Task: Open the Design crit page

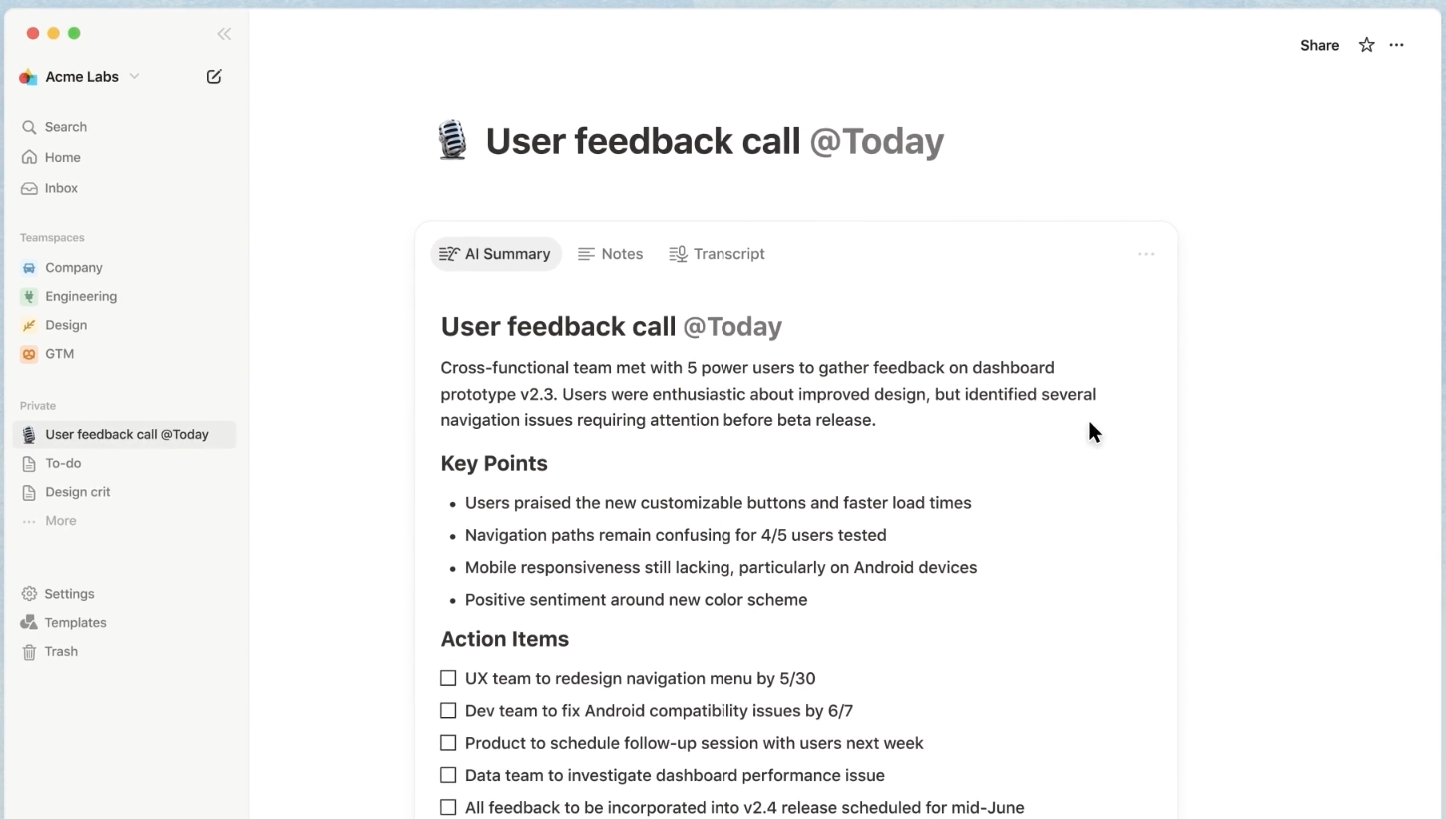Action: pos(77,492)
